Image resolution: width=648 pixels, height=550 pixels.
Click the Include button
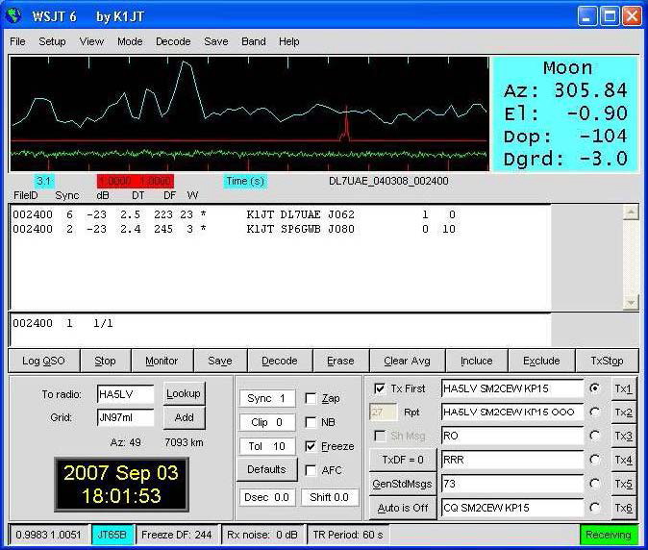(477, 361)
